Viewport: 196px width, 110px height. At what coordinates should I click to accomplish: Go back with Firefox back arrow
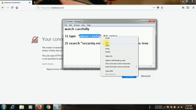[3, 8]
